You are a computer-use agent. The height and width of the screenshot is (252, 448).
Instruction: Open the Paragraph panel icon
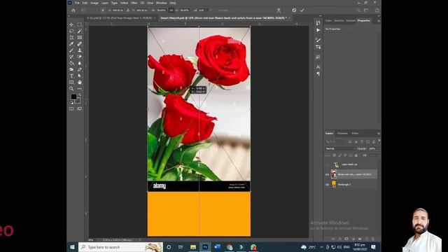pos(318,74)
